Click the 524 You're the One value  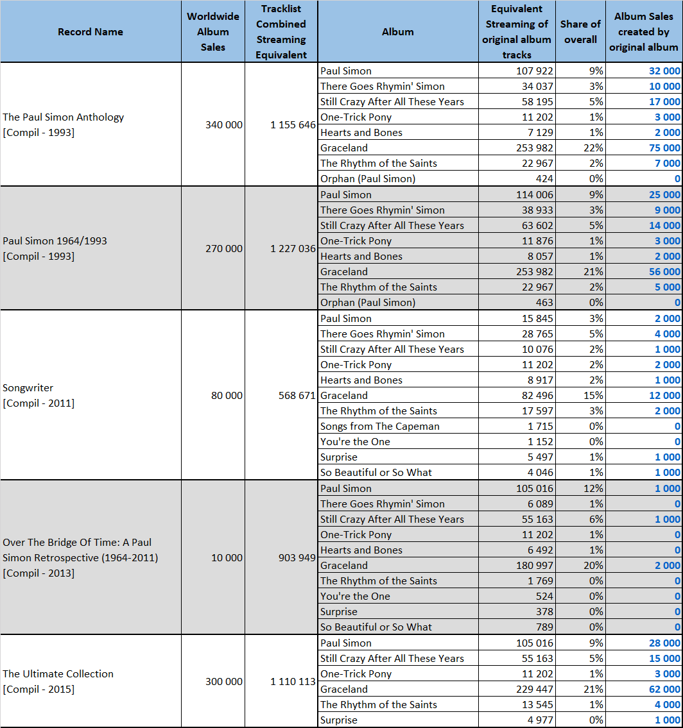517,596
